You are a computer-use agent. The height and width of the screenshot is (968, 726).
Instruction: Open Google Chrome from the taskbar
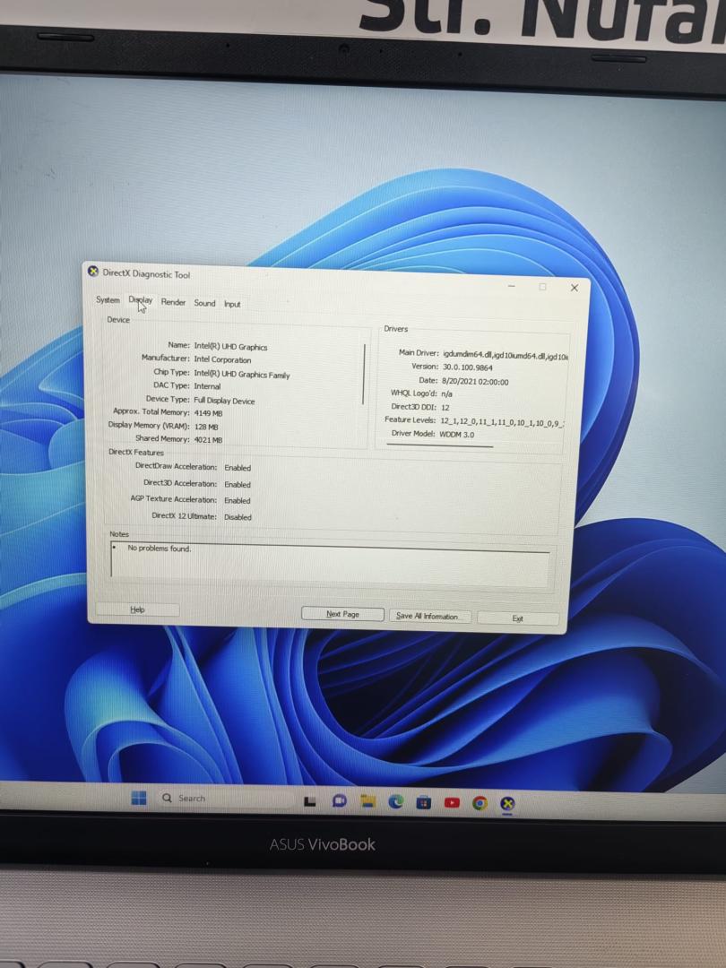point(480,802)
